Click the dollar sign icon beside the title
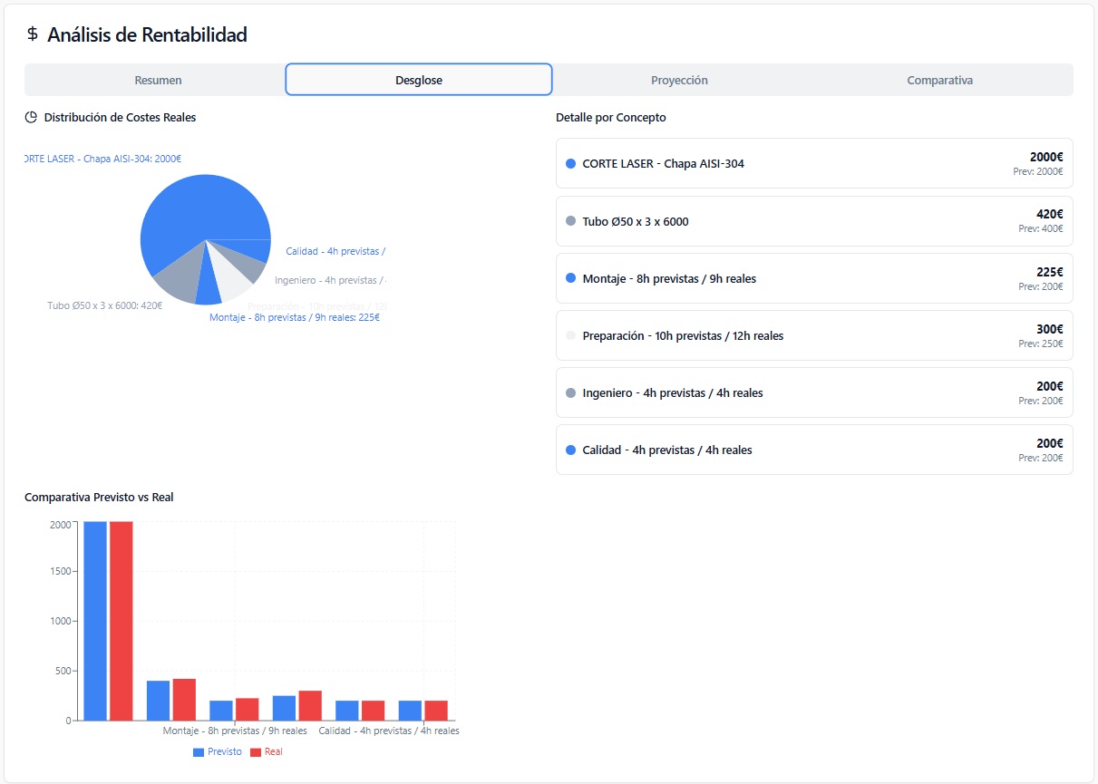Viewport: 1098px width, 784px height. (x=33, y=34)
